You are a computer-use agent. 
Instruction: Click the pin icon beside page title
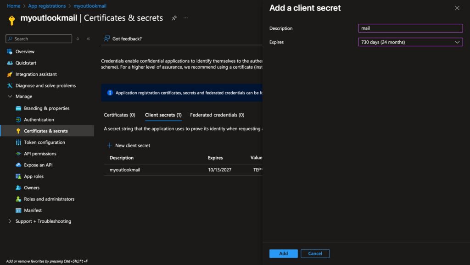[174, 18]
